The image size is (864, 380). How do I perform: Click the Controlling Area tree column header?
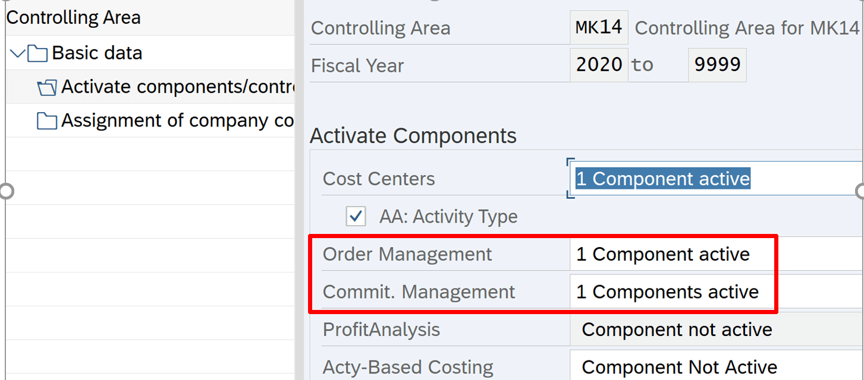point(74,17)
